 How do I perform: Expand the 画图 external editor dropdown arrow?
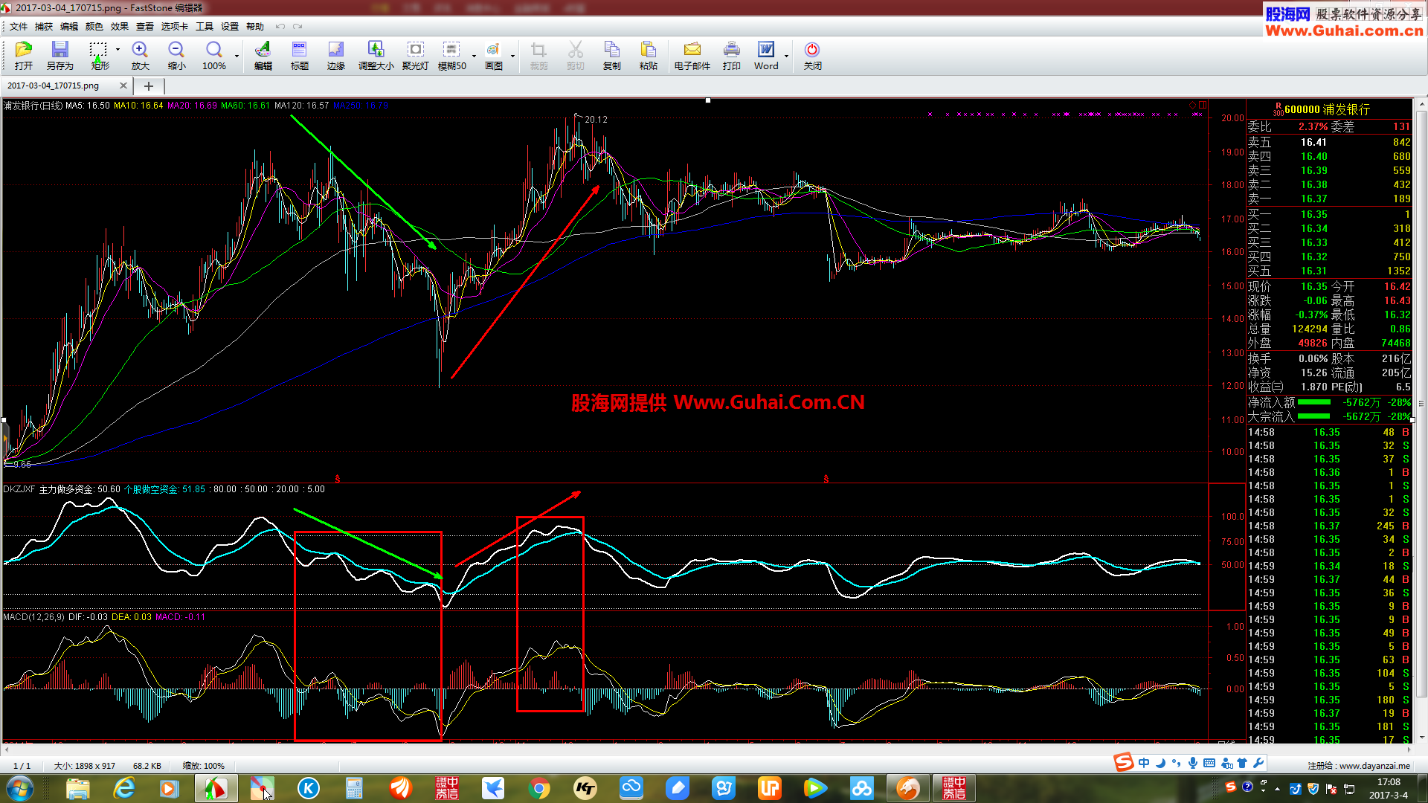click(x=512, y=56)
